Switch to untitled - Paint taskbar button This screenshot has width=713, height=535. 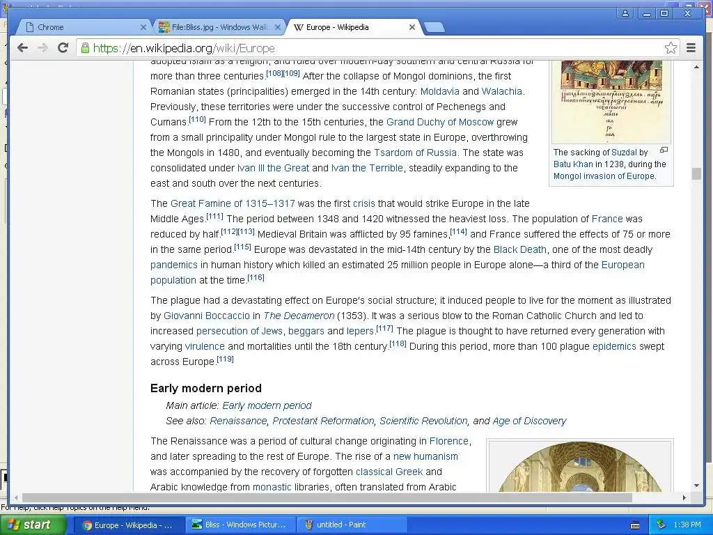351,525
